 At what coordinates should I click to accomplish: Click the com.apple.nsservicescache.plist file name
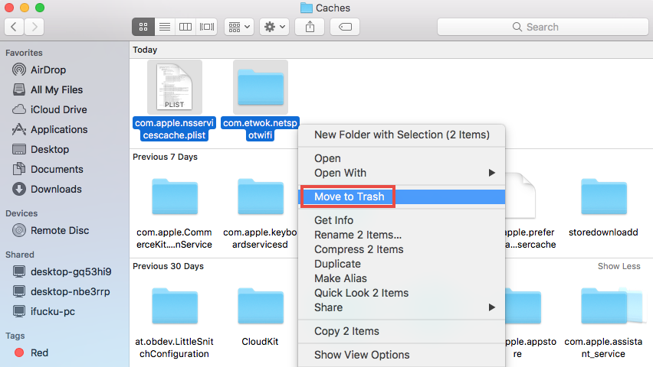(x=175, y=129)
